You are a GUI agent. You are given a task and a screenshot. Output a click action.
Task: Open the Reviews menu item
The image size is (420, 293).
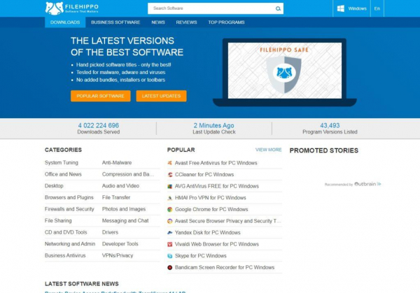click(x=186, y=22)
